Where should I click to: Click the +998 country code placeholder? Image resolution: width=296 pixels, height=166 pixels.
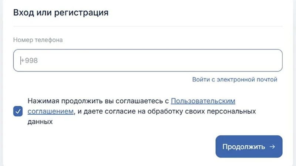click(x=29, y=60)
